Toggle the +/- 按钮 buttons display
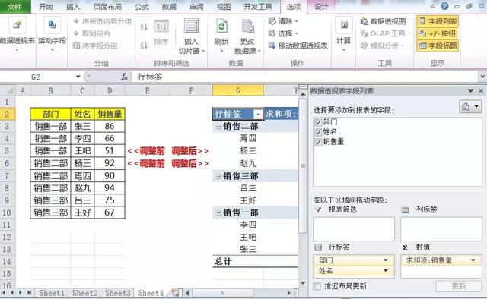The height and width of the screenshot is (299, 487). (438, 33)
